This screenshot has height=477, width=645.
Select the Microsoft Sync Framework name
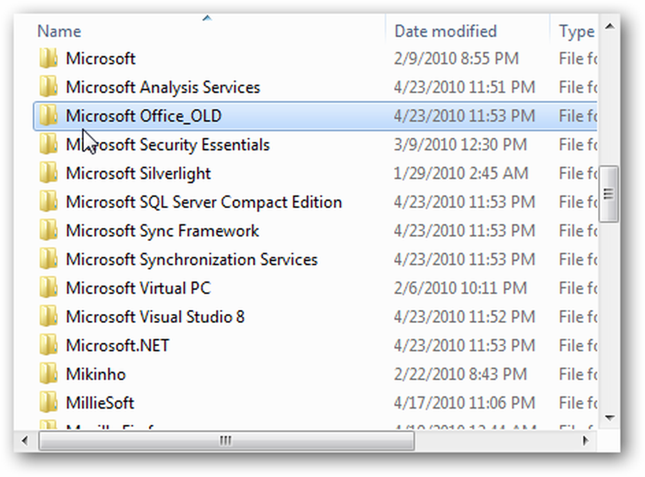click(x=163, y=231)
